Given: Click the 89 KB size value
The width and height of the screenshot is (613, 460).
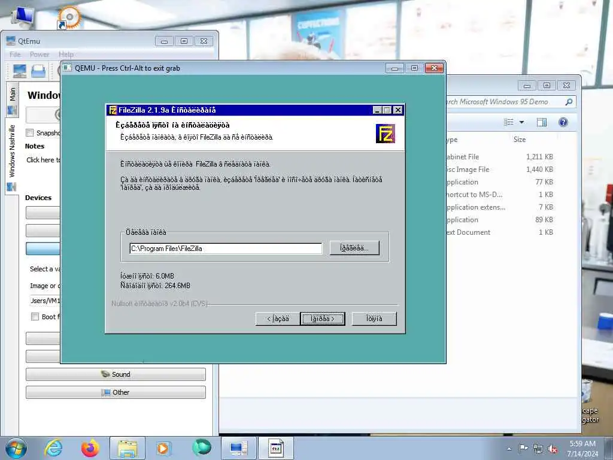Looking at the screenshot, I should coord(544,219).
